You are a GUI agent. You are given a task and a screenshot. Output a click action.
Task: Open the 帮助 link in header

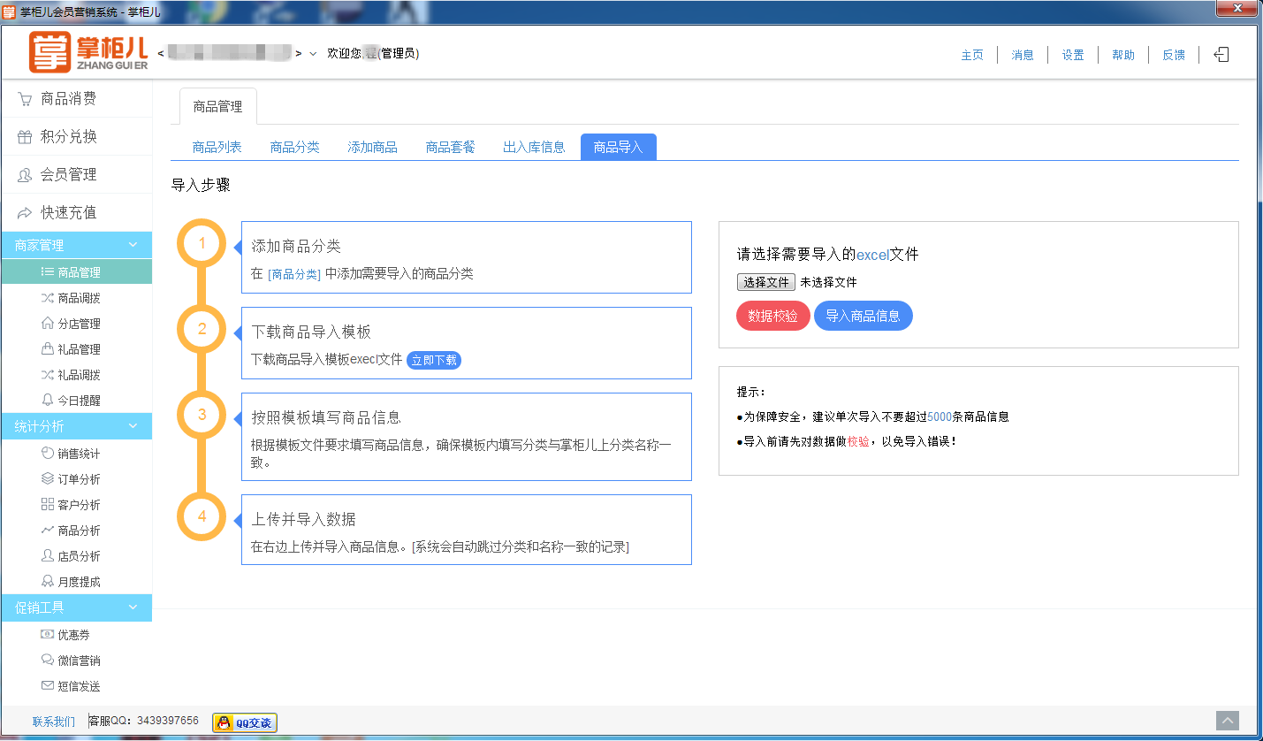[1123, 55]
